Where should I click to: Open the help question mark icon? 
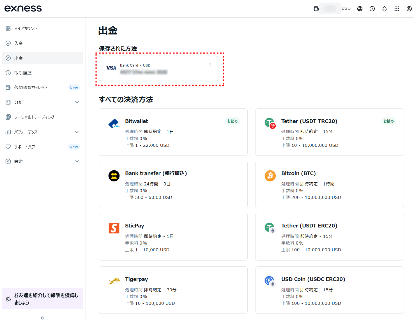(372, 9)
